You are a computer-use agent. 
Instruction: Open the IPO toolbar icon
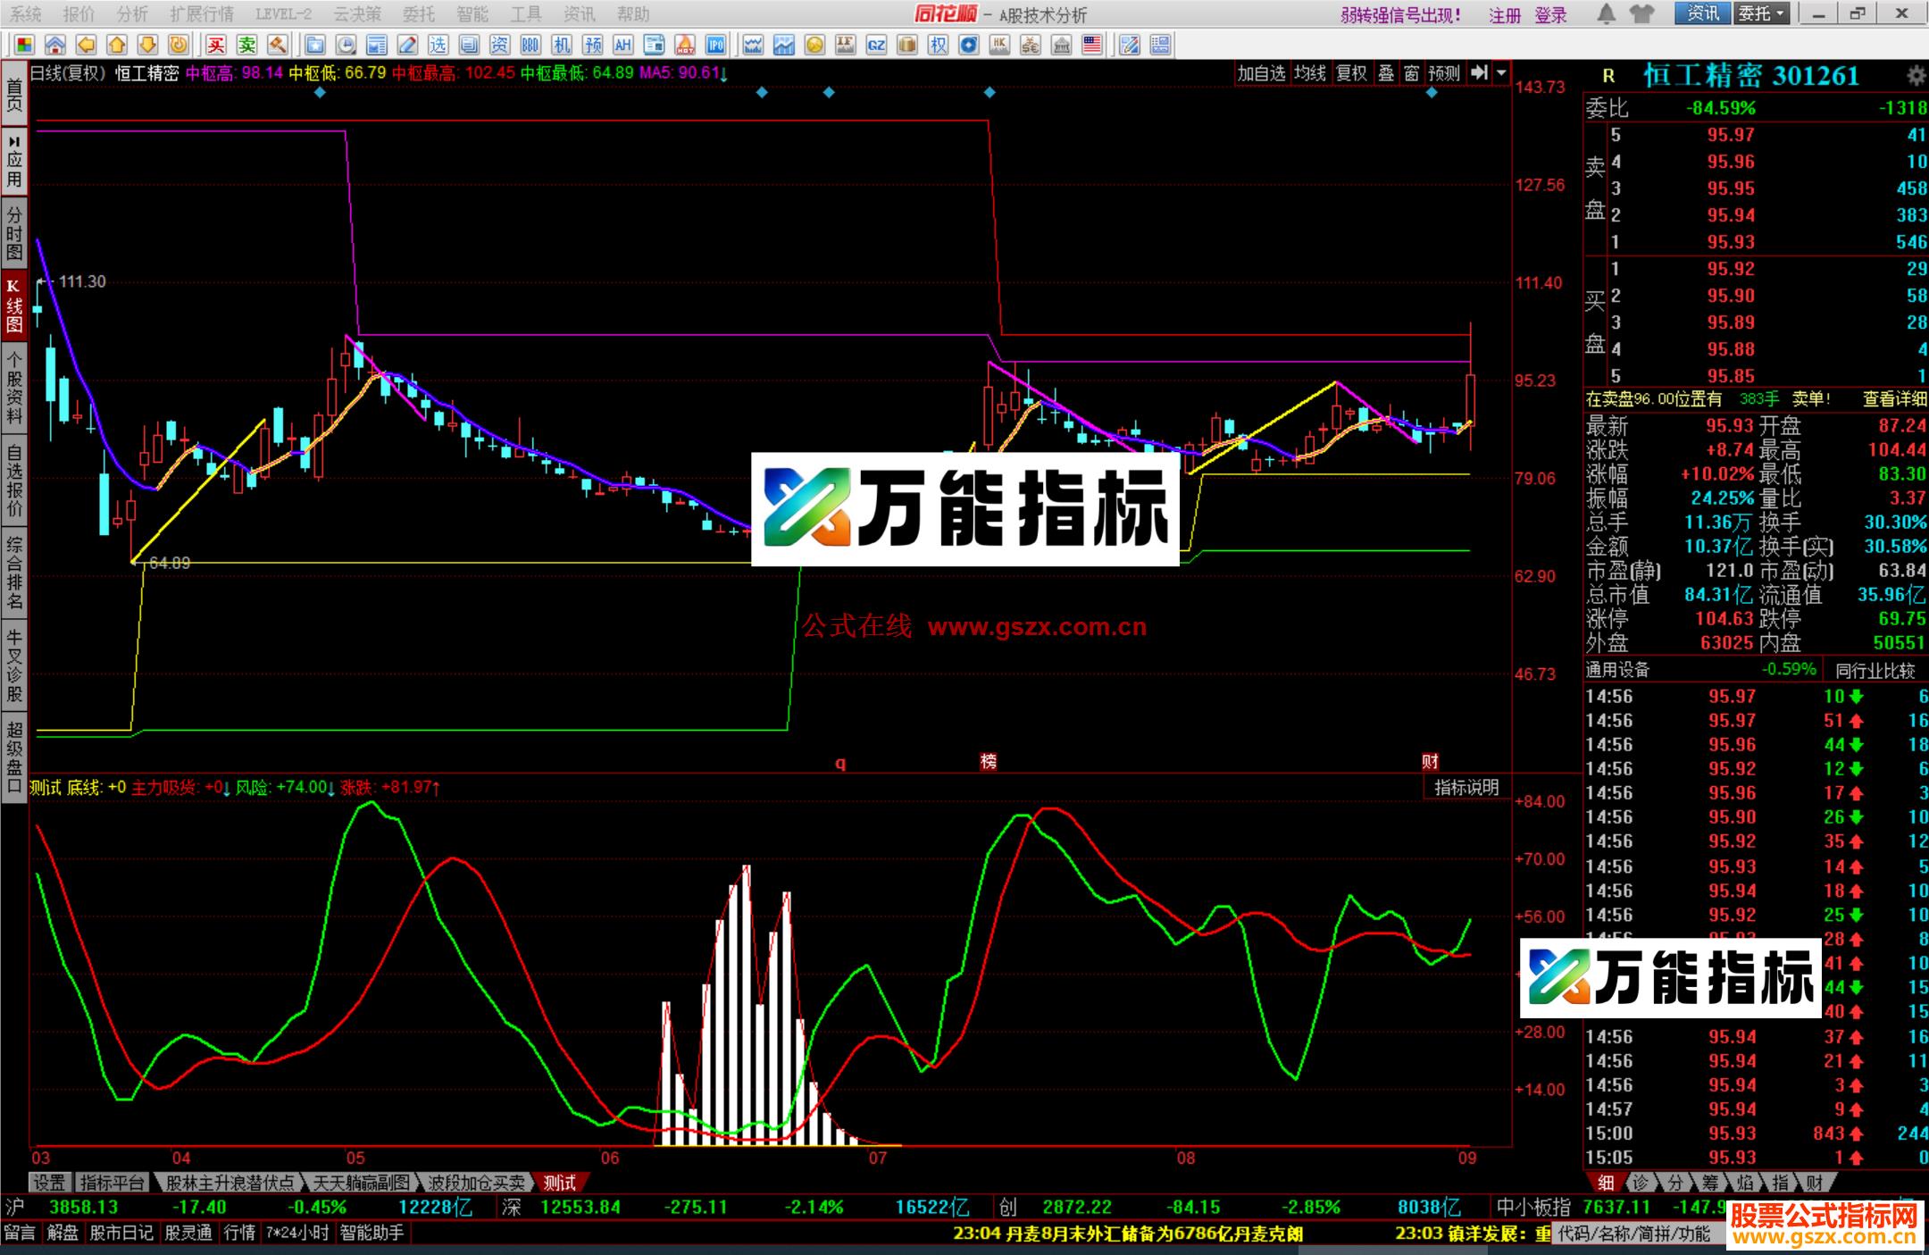click(x=714, y=45)
